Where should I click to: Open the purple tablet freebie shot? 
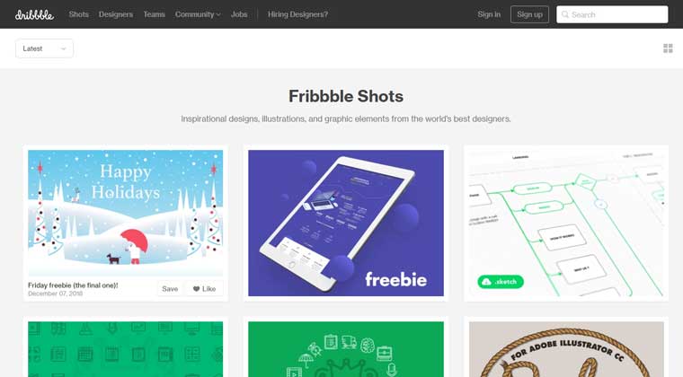tap(346, 224)
